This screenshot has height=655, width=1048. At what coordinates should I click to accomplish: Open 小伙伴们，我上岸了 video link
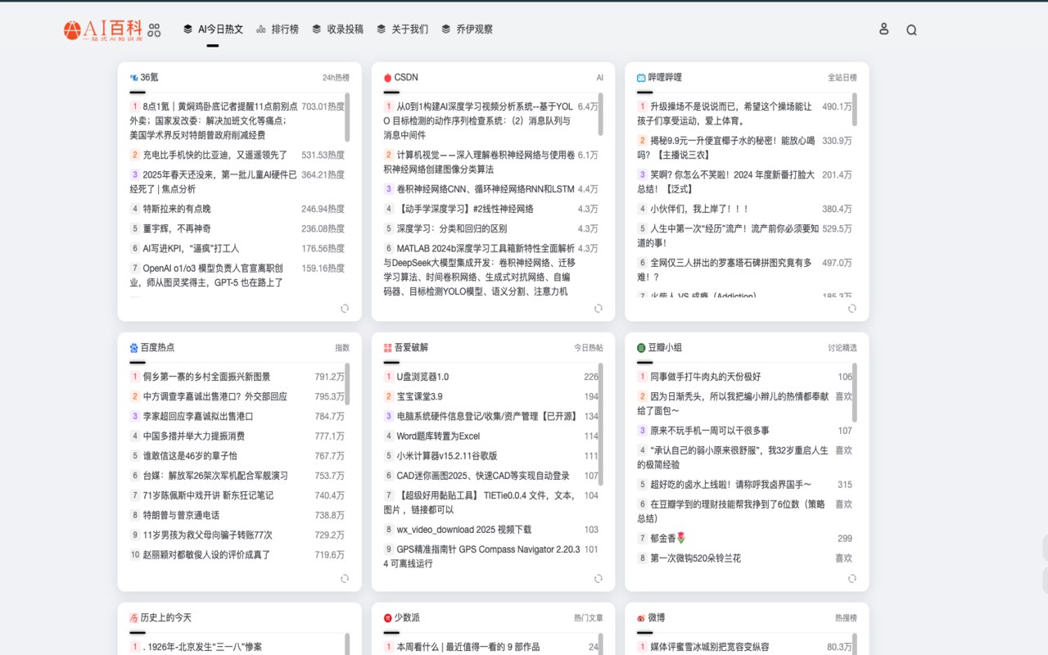pyautogui.click(x=699, y=209)
